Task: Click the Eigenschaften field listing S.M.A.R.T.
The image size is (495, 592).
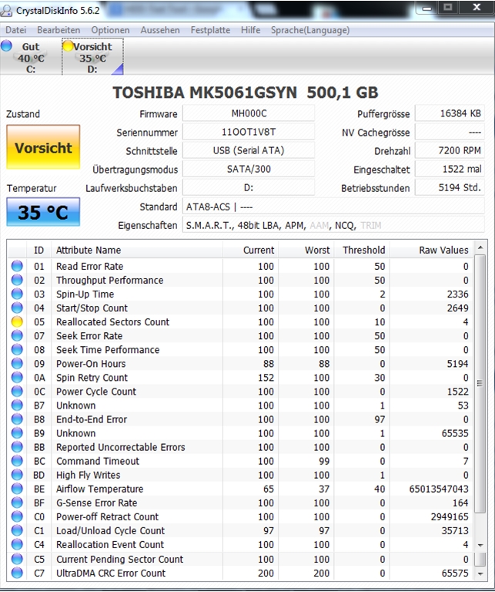Action: pos(333,225)
